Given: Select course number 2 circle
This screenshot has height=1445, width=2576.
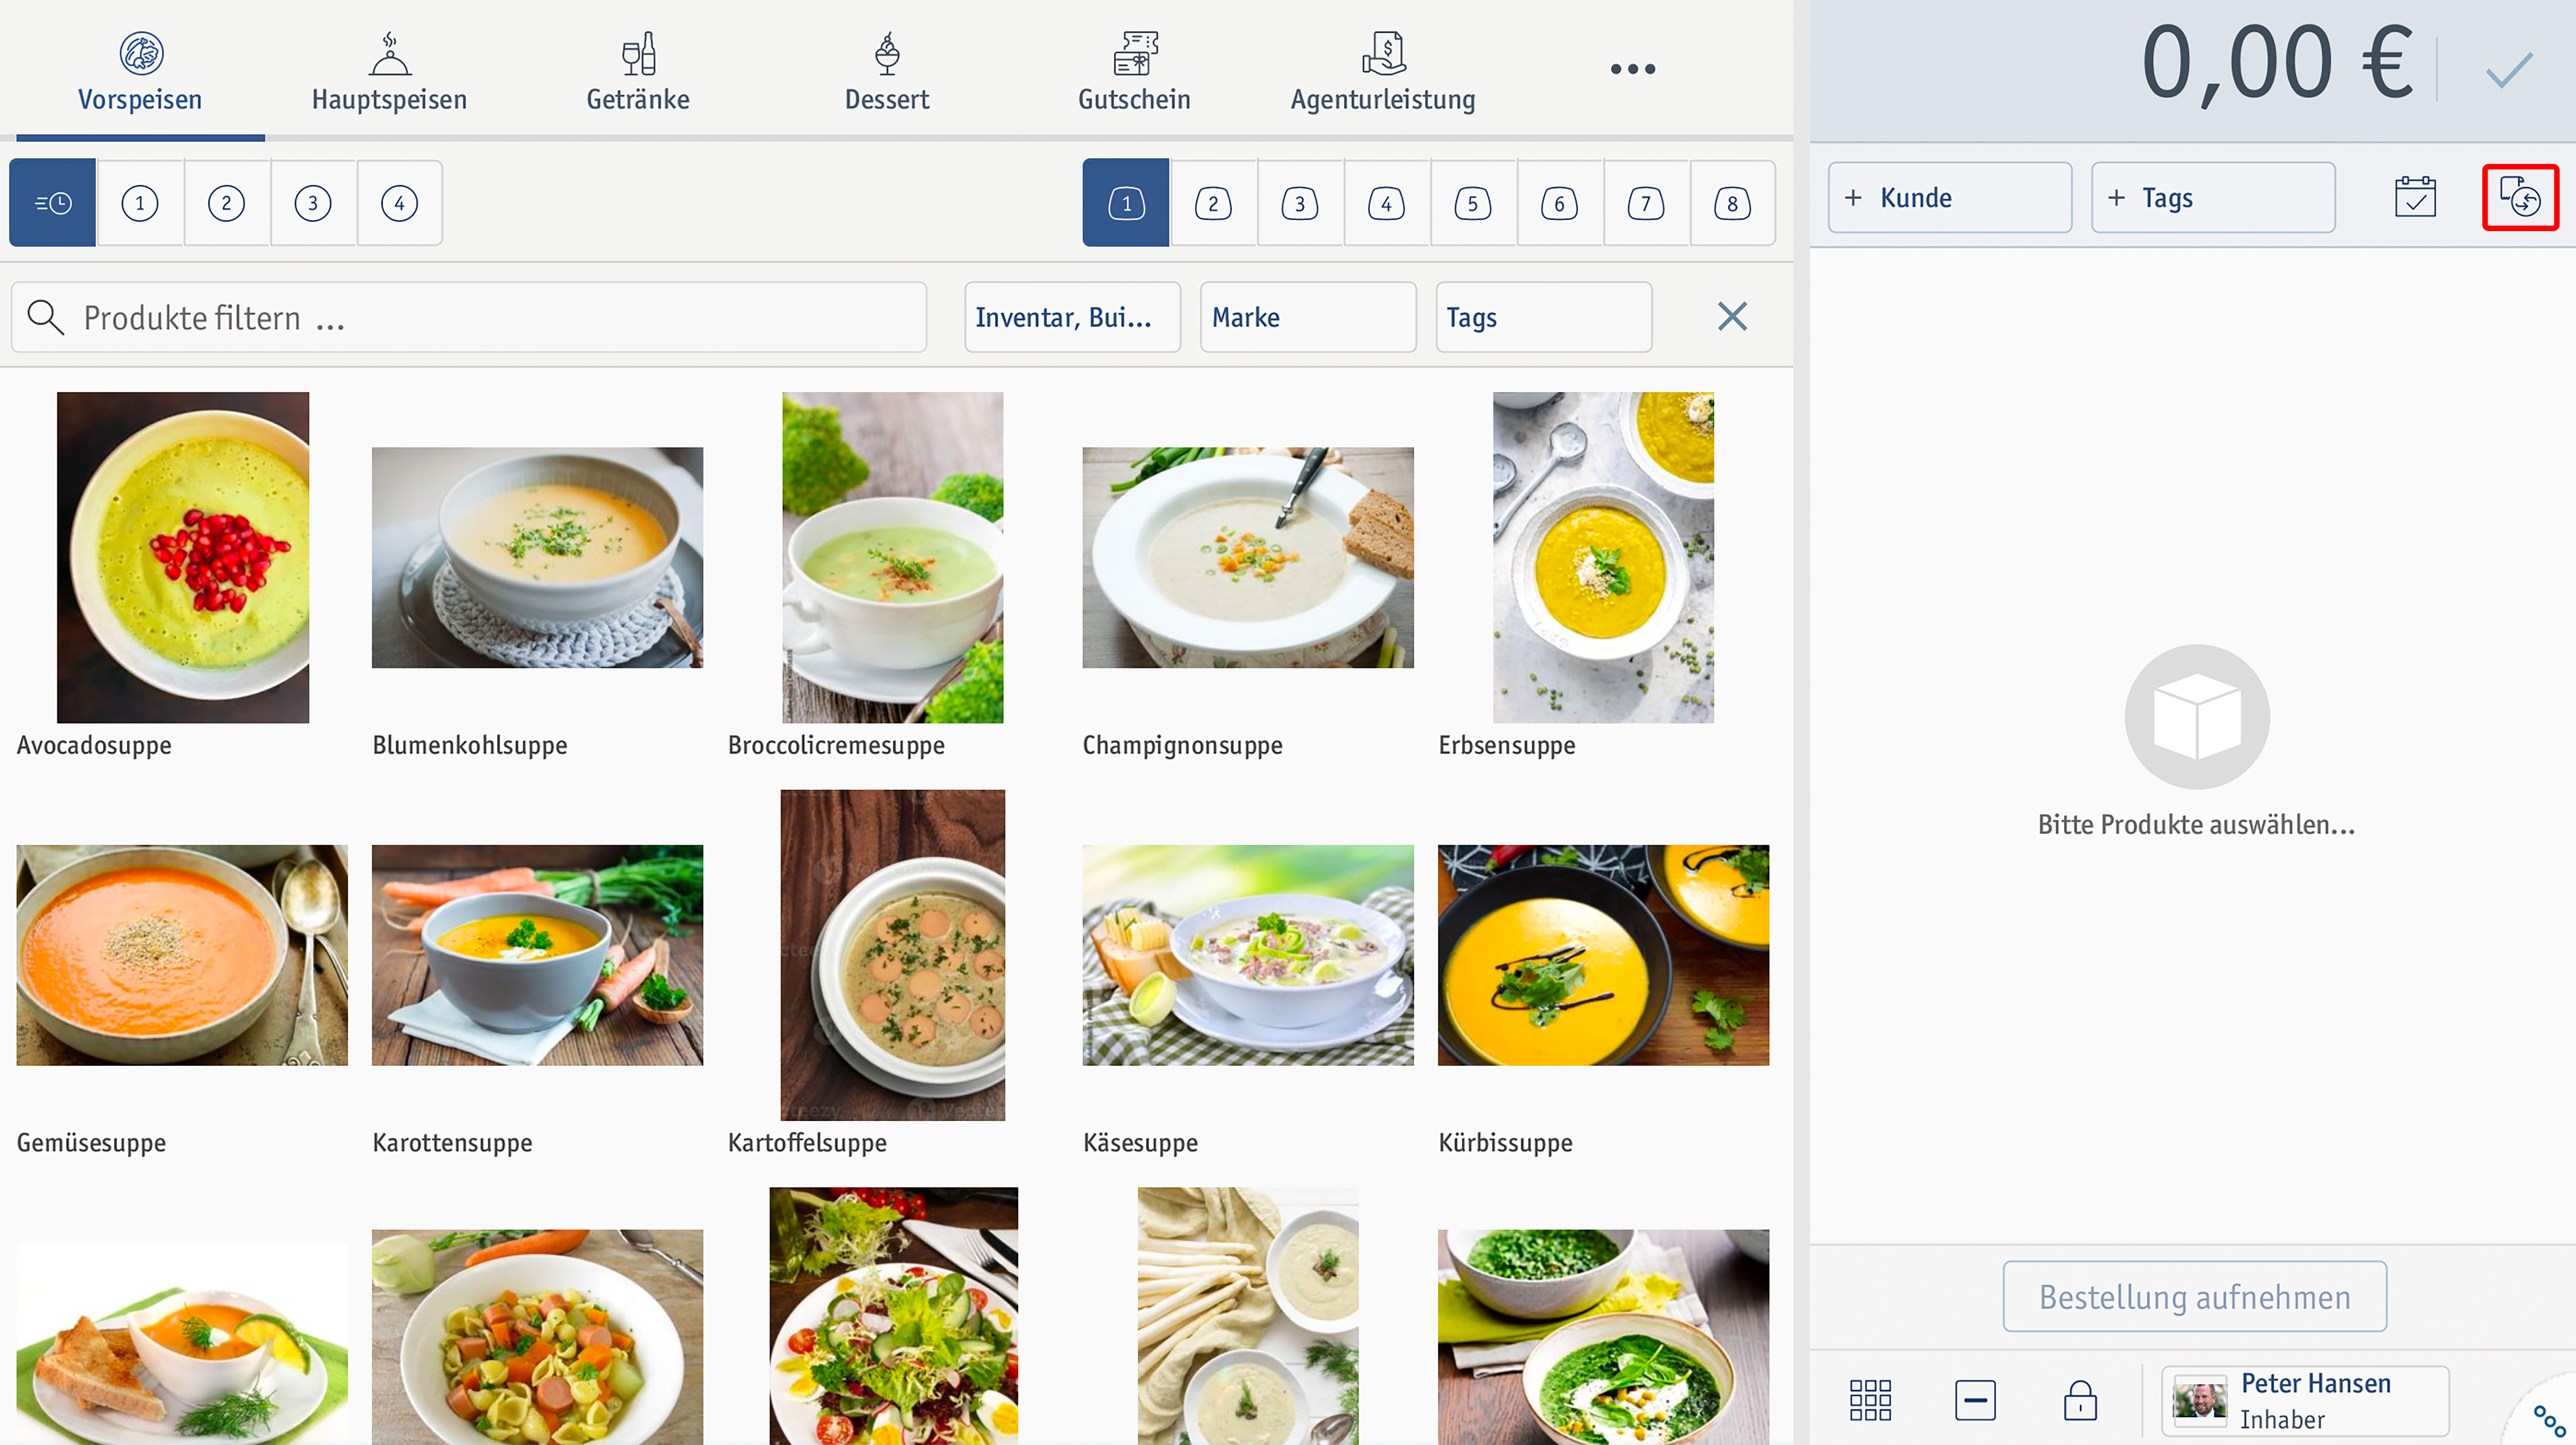Looking at the screenshot, I should [226, 203].
